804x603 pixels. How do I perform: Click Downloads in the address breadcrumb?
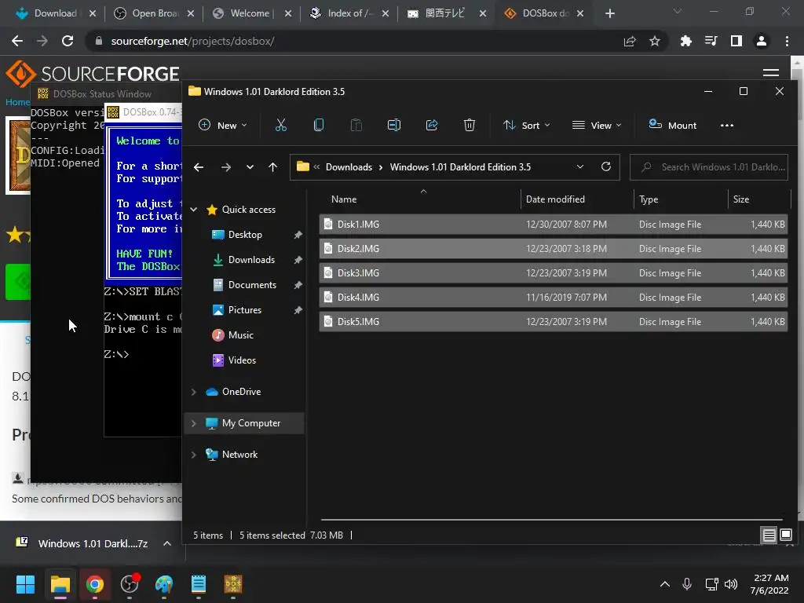[349, 167]
